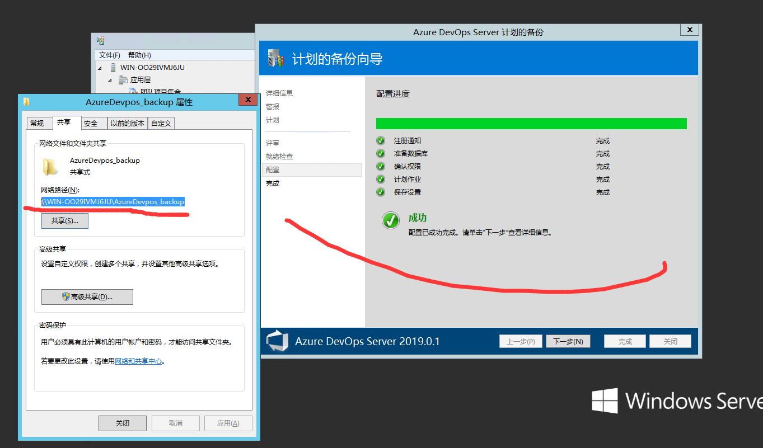Click the wizard server icon in header
This screenshot has height=448, width=763.
(274, 58)
